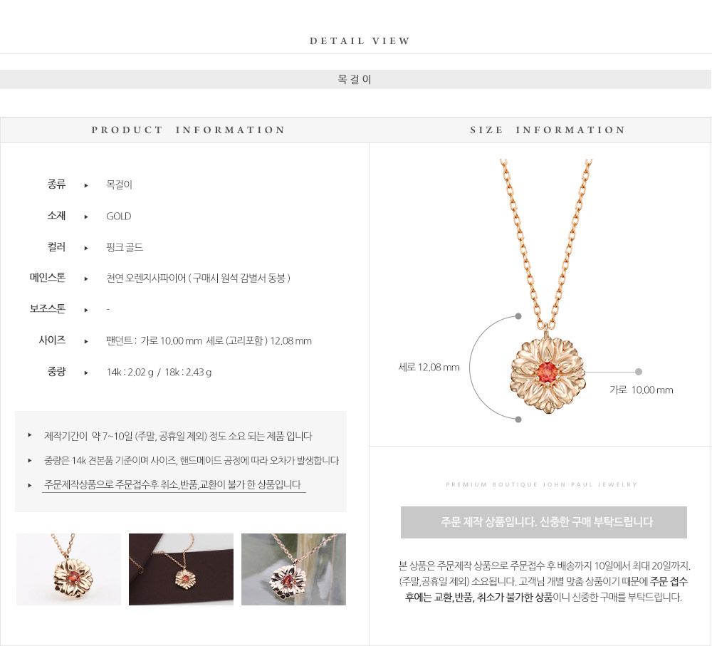Viewport: 712px width, 646px height.
Task: Click the top gray dot of 세로 arc
Action: coord(518,316)
